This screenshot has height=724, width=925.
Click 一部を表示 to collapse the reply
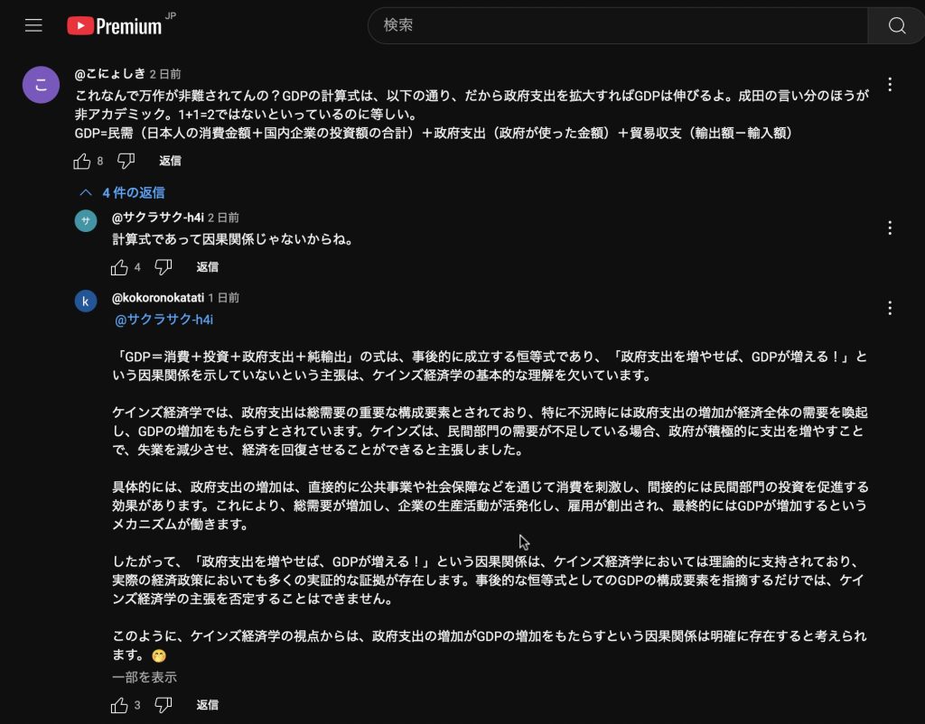(145, 677)
